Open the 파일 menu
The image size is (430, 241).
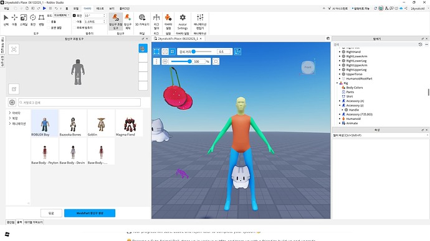(x=7, y=9)
